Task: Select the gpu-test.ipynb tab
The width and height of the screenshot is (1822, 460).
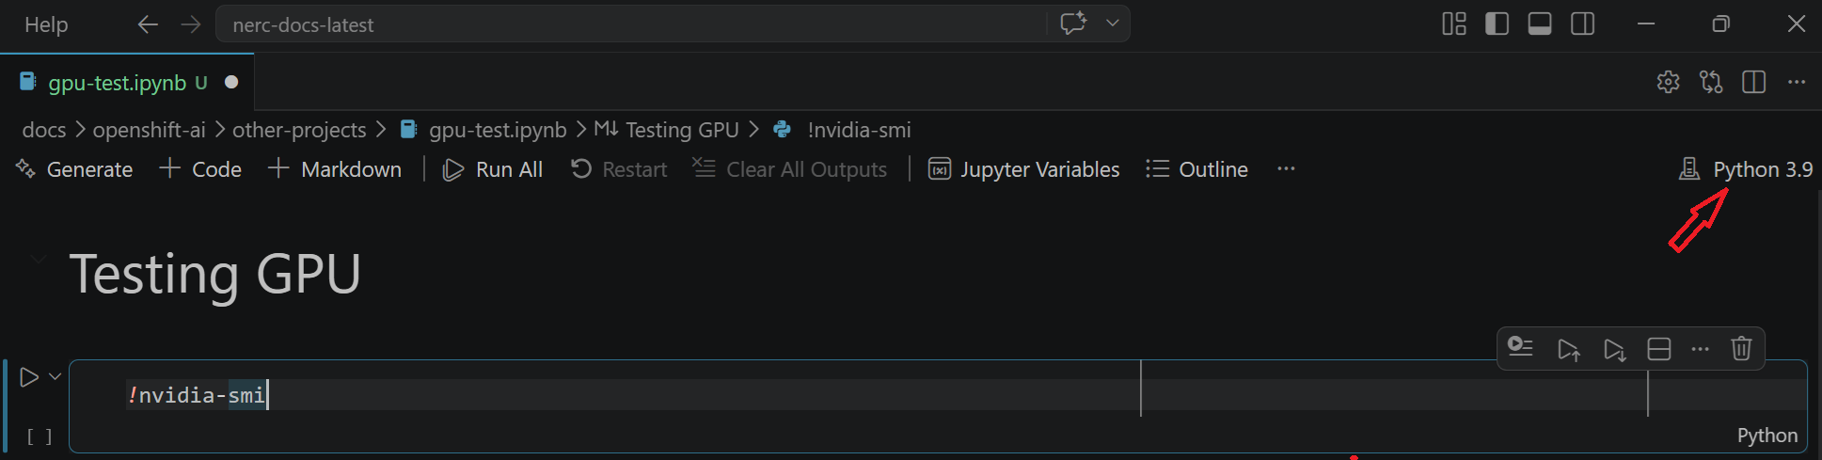Action: click(x=118, y=83)
